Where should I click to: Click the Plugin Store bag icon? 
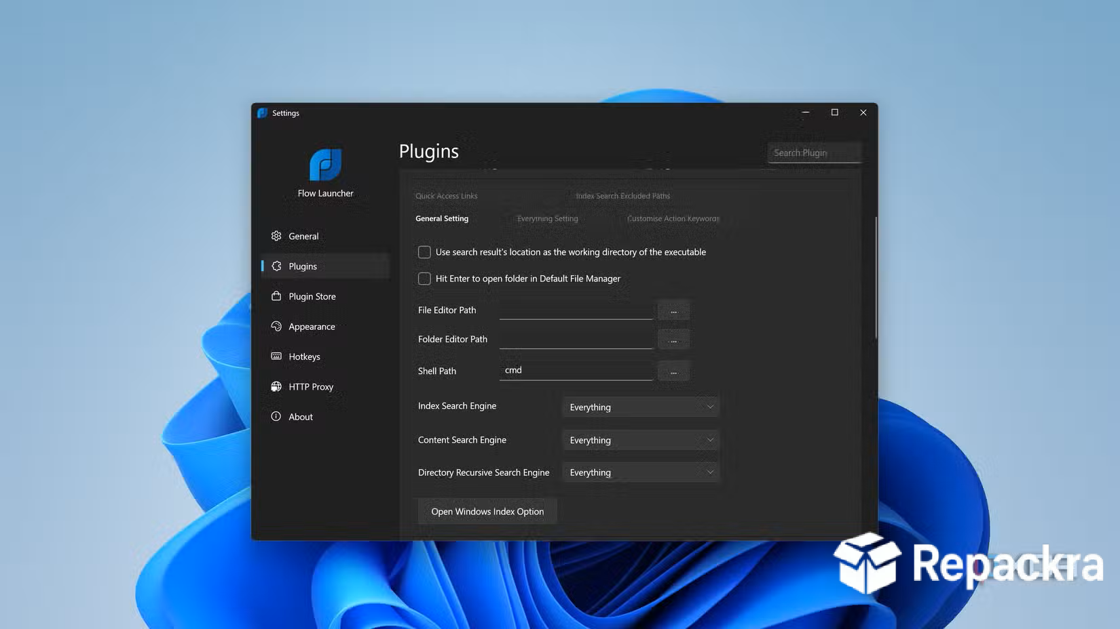pyautogui.click(x=276, y=296)
